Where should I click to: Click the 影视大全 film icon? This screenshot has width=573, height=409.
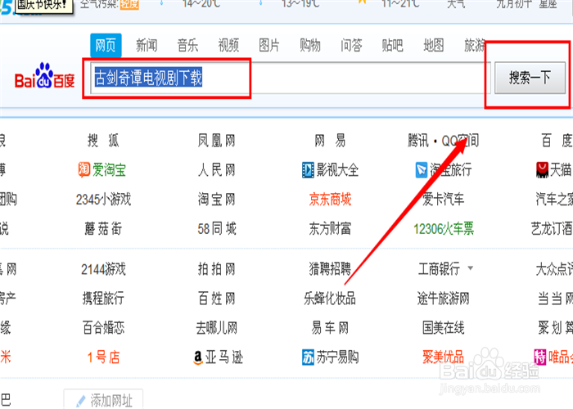308,170
